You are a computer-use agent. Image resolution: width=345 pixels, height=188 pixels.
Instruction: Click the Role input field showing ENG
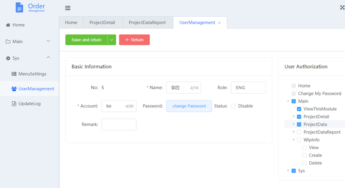coord(248,88)
